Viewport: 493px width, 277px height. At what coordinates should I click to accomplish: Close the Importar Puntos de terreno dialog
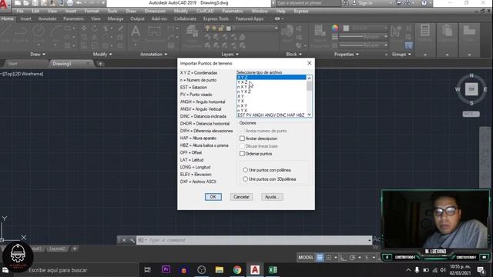point(310,63)
